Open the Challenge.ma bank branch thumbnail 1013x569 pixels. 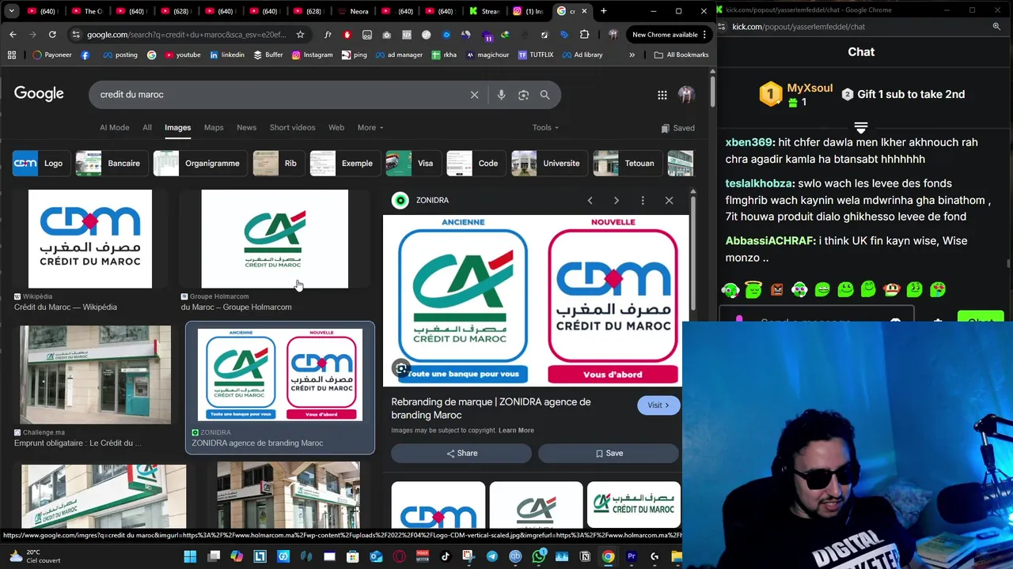coord(95,375)
